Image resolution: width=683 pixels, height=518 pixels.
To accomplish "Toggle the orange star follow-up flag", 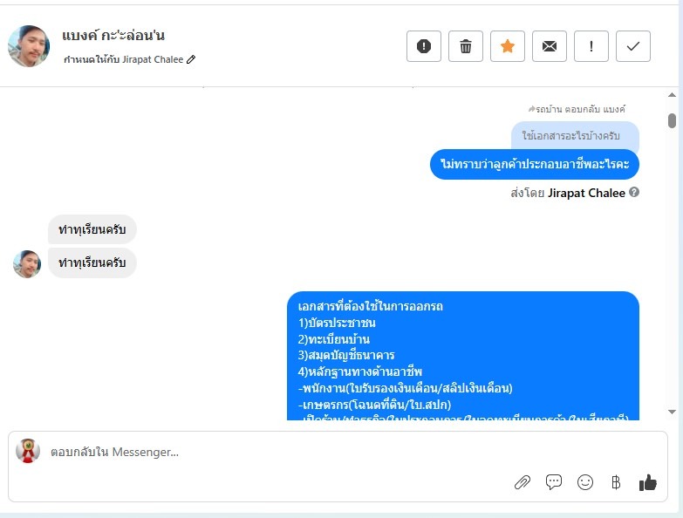I will (x=507, y=46).
